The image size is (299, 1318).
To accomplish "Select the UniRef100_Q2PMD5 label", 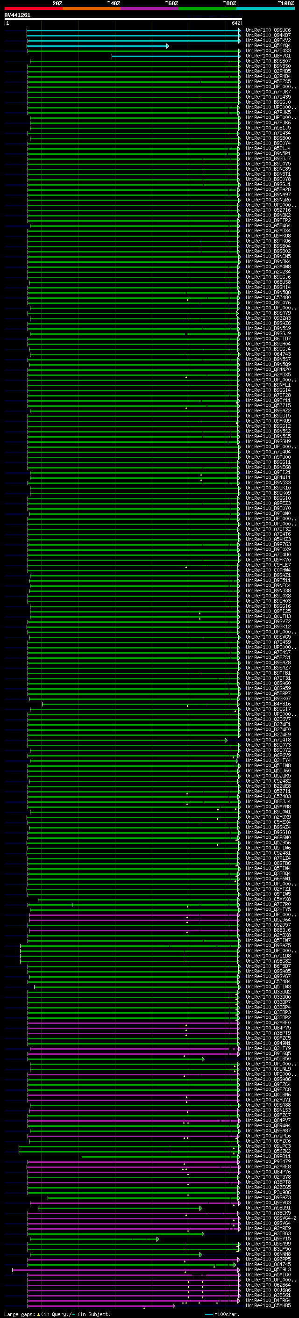I will 268,71.
